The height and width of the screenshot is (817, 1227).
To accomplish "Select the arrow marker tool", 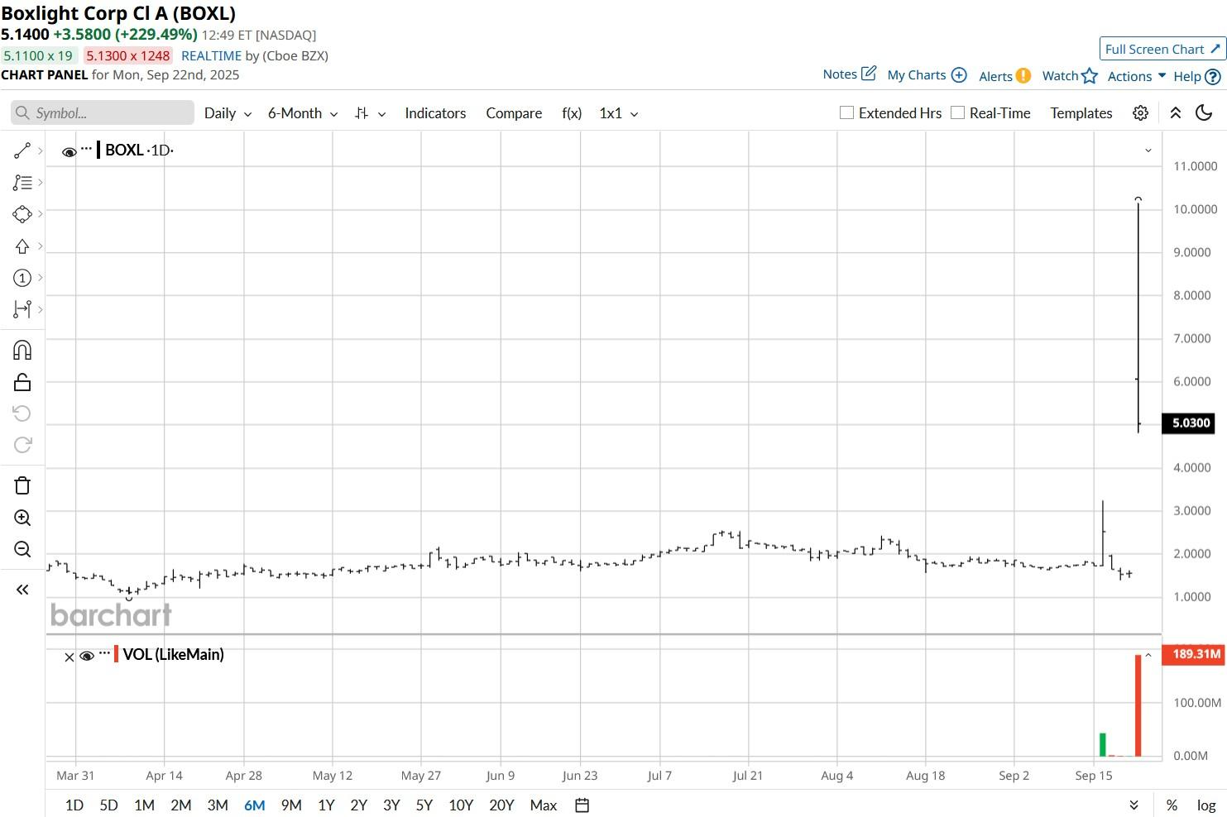I will tap(22, 246).
